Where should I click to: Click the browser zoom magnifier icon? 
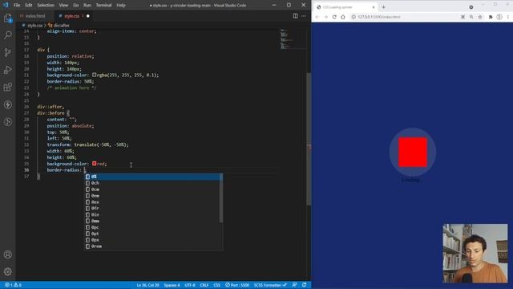471,17
